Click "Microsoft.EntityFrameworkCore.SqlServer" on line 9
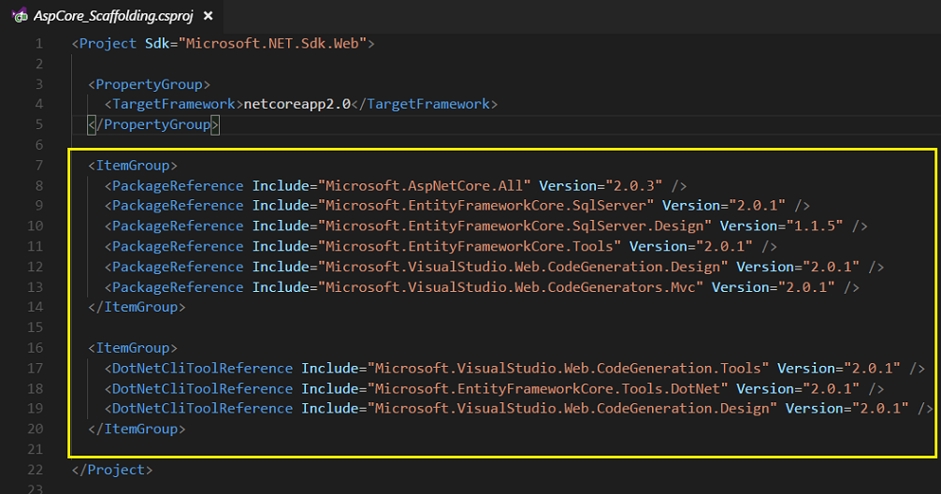 [x=486, y=206]
